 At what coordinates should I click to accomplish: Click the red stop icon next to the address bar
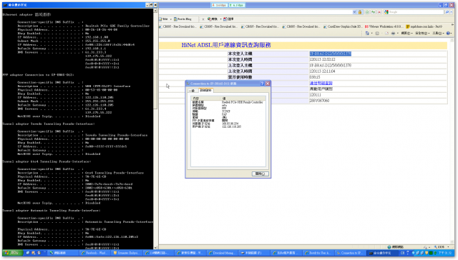[379, 12]
